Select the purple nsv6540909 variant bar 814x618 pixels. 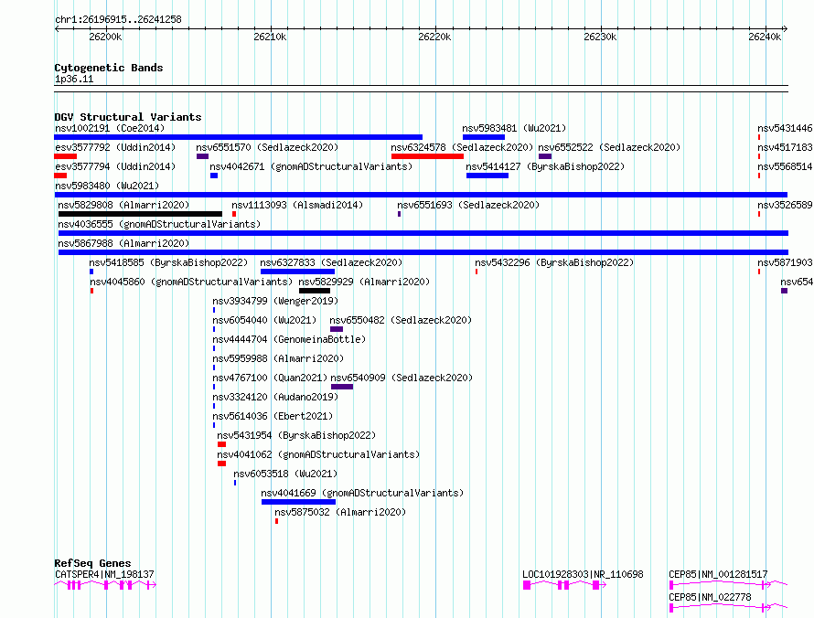click(341, 387)
